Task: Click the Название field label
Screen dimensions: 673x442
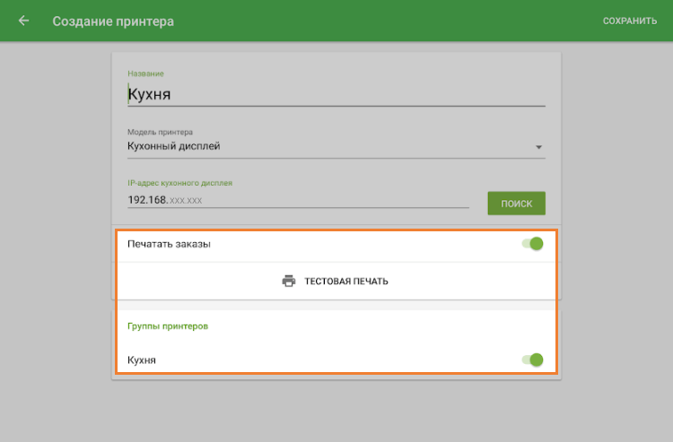Action: click(145, 74)
